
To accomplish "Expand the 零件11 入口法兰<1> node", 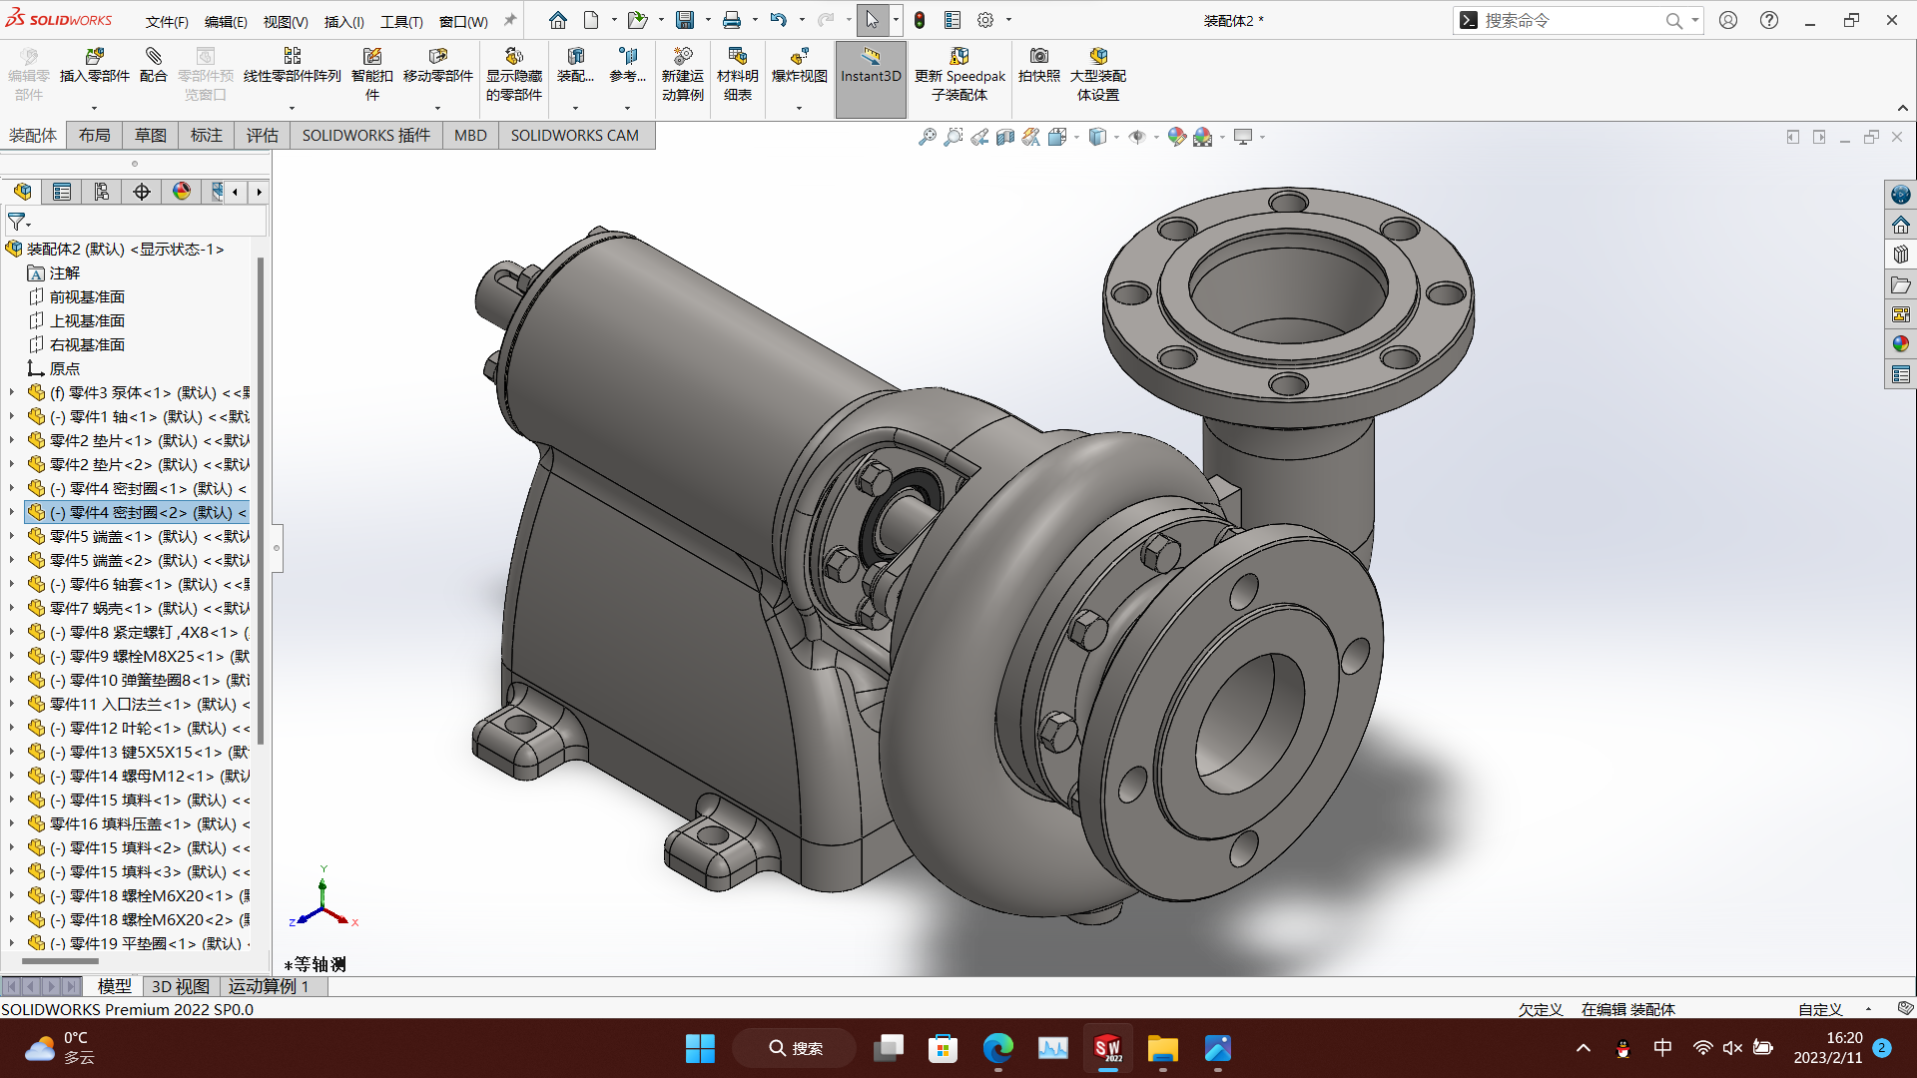I will pos(12,704).
